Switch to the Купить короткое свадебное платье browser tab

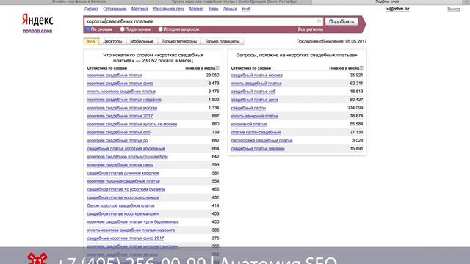pos(235,1)
